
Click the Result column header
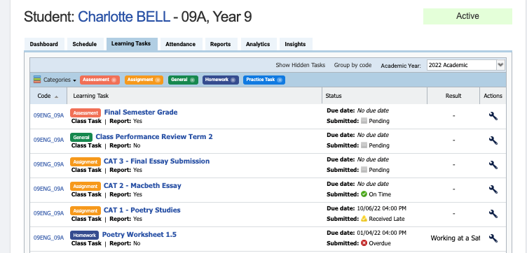click(x=453, y=96)
